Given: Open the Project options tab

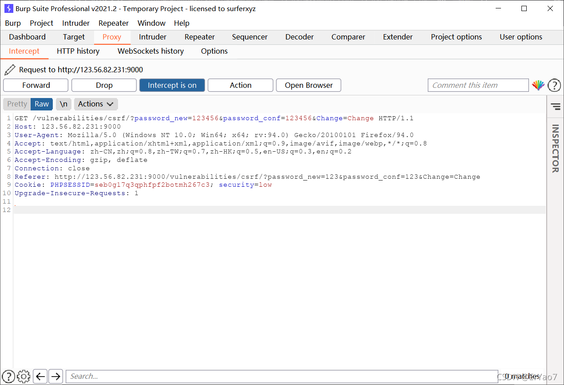Looking at the screenshot, I should (456, 37).
